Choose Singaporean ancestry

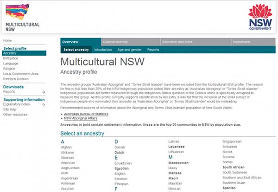coord(232,141)
